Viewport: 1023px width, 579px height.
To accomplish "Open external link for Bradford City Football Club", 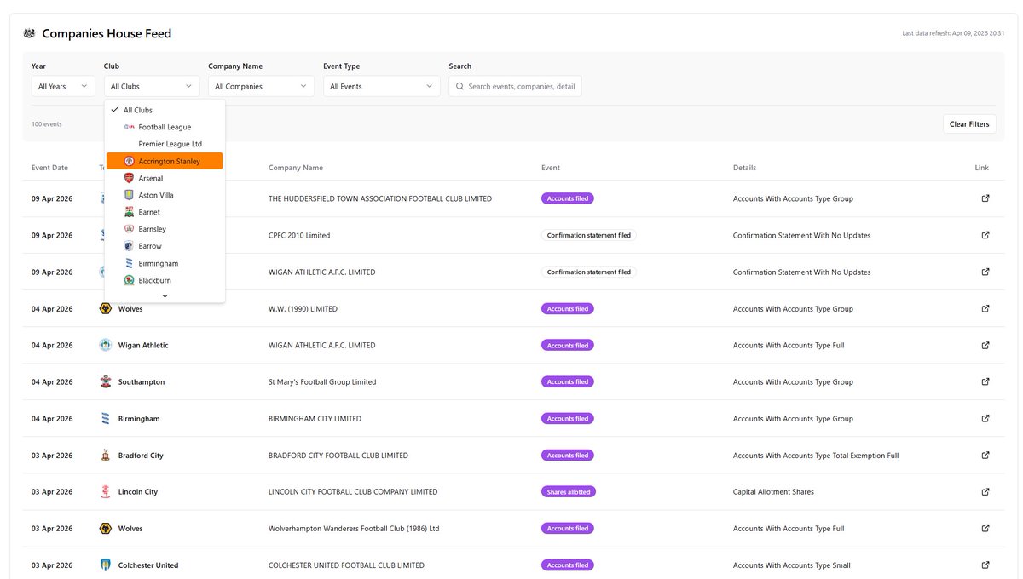I will [x=985, y=455].
